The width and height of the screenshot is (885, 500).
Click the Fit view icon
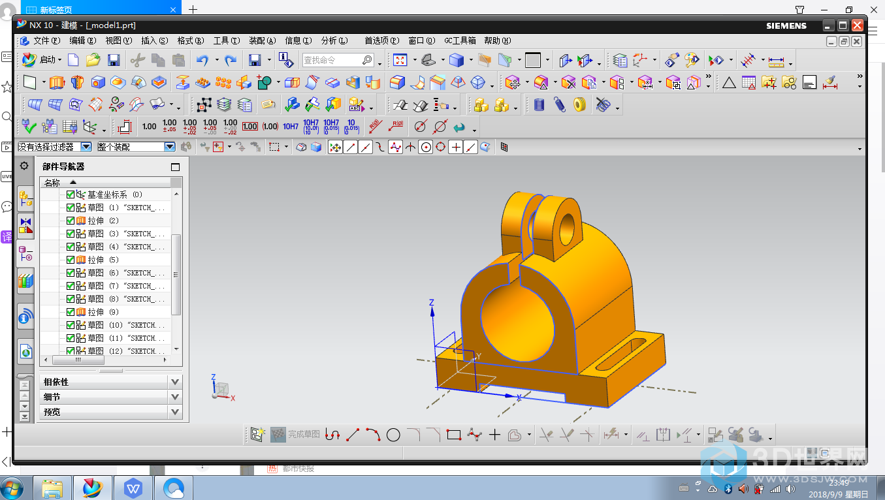click(x=400, y=60)
